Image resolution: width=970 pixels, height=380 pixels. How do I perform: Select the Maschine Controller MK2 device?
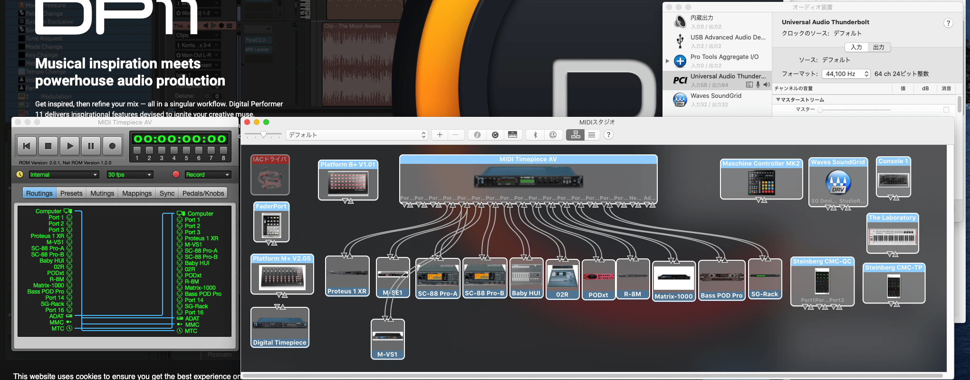[x=761, y=179]
